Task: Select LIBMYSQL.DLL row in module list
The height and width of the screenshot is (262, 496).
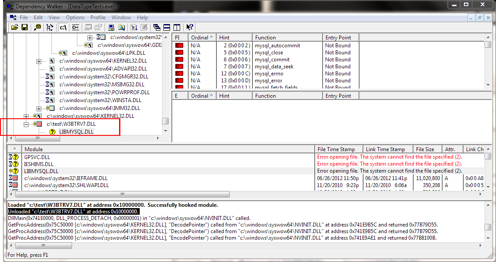Action: 246,171
